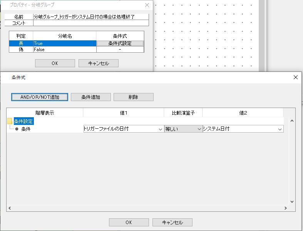Open the トリガーファイルの日付 value dropdown

161,129
